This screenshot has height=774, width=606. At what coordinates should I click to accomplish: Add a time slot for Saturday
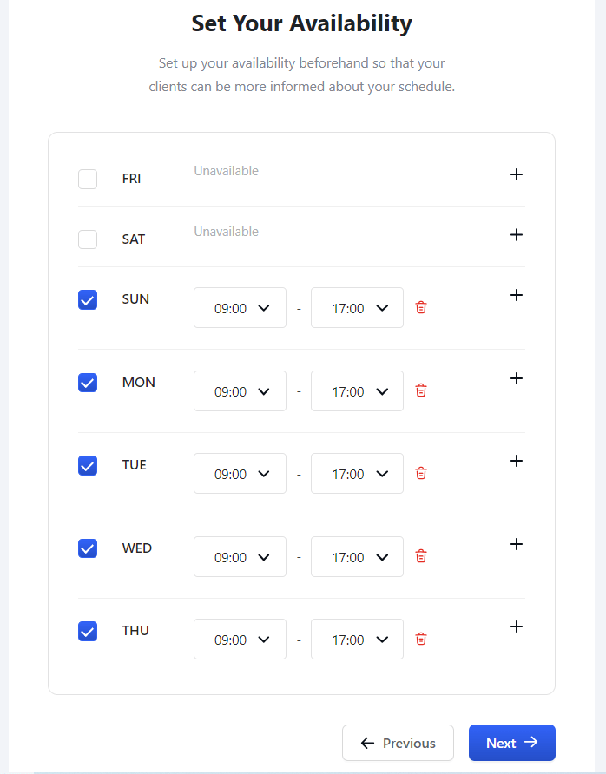coord(516,234)
